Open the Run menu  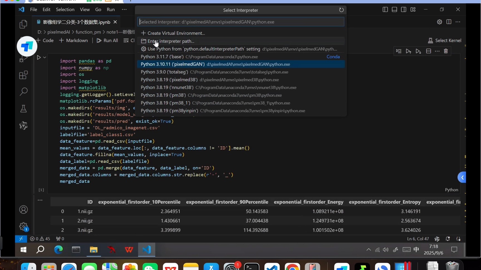point(111,9)
